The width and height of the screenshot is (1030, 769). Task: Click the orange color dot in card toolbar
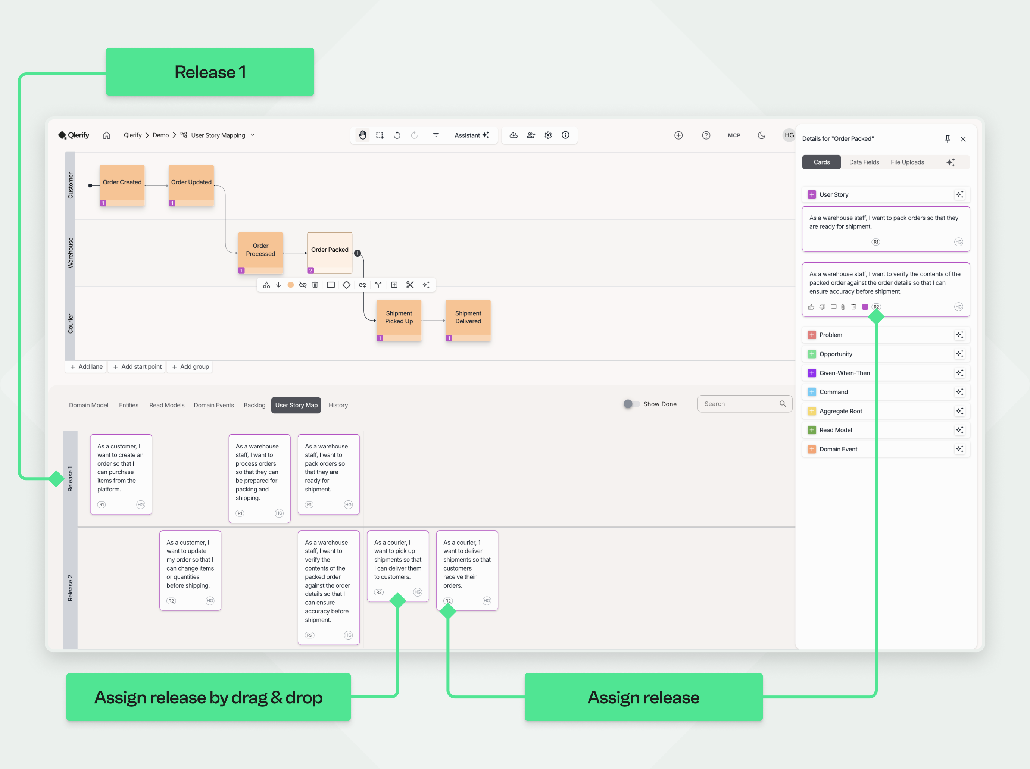(291, 285)
